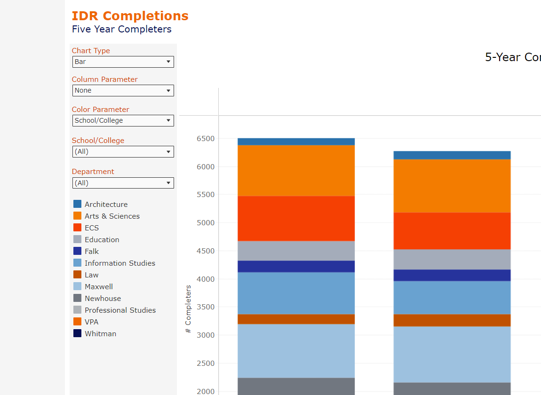Click the IDR Completions heading
Viewport: 541px width, 395px height.
click(x=130, y=16)
